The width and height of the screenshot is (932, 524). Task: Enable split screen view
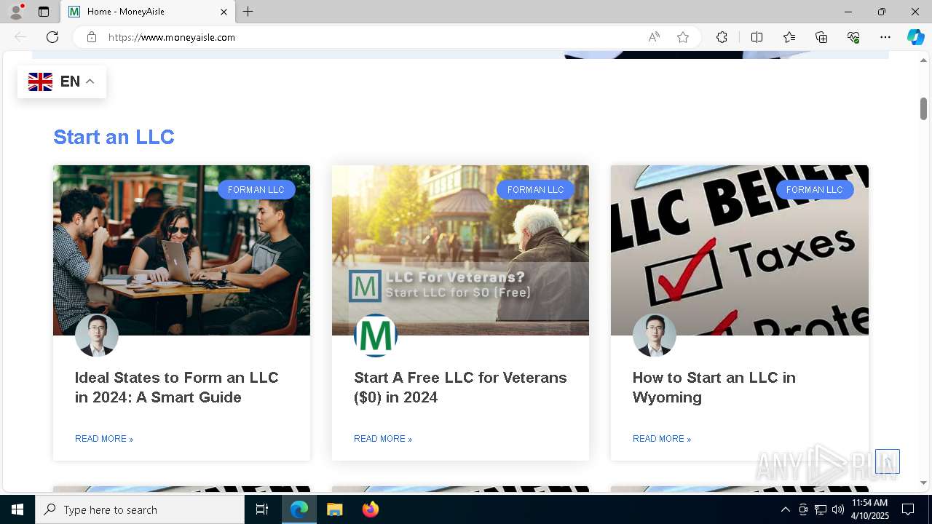click(x=757, y=37)
